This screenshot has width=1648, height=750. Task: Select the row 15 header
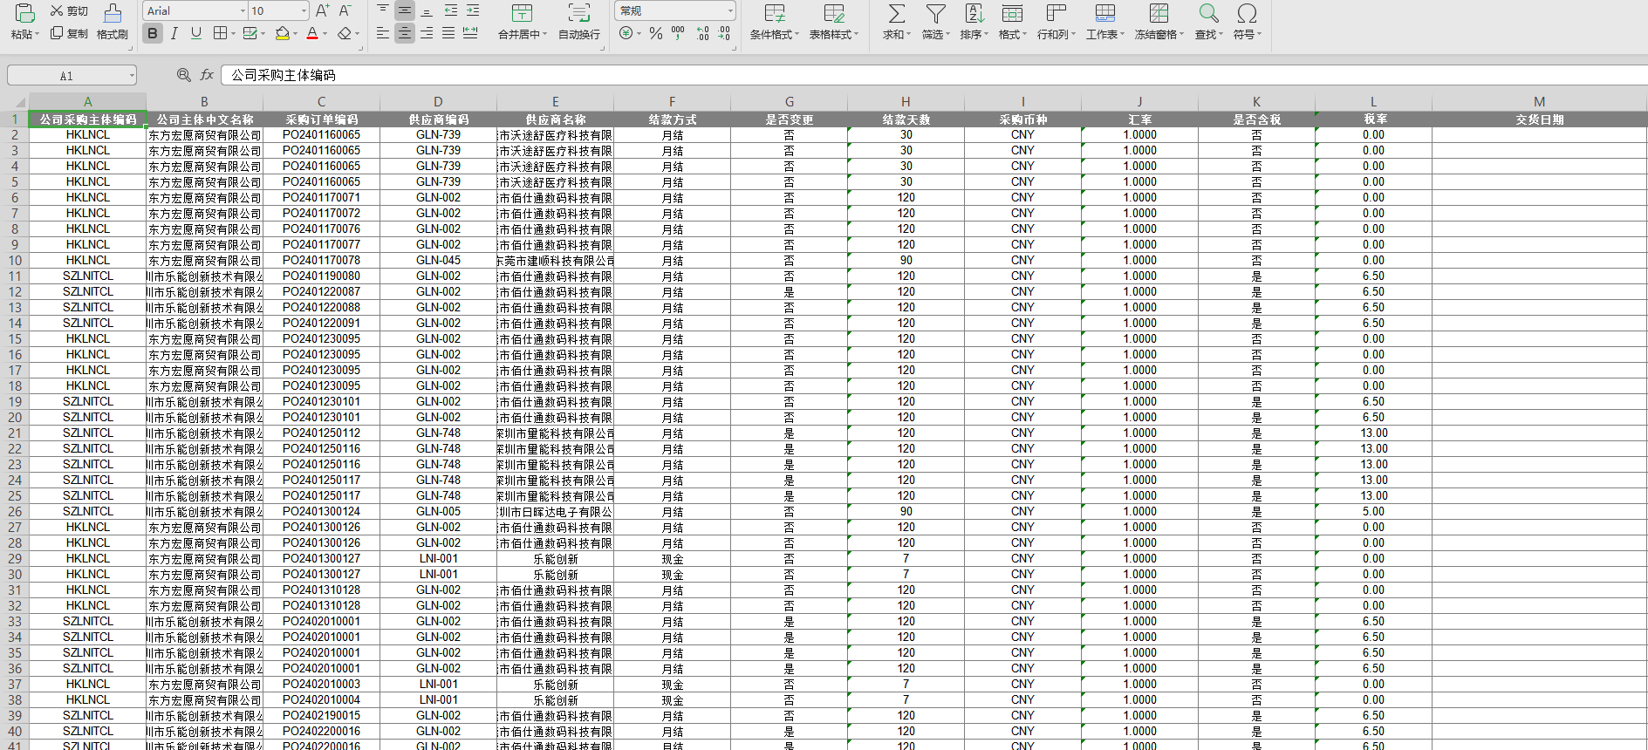pos(15,339)
